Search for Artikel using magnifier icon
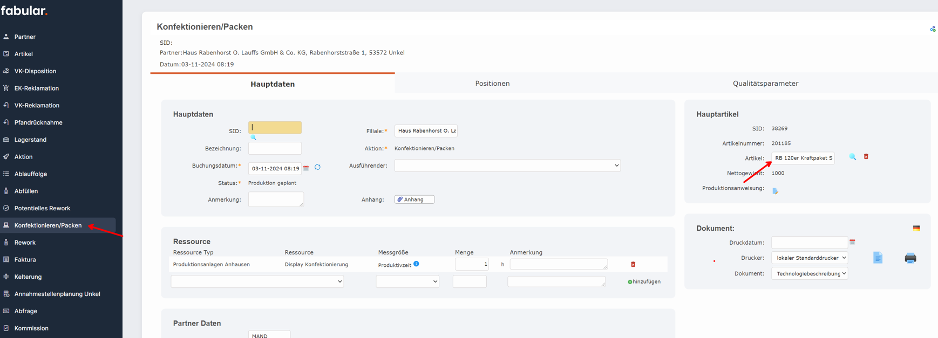The width and height of the screenshot is (938, 338). click(x=852, y=157)
